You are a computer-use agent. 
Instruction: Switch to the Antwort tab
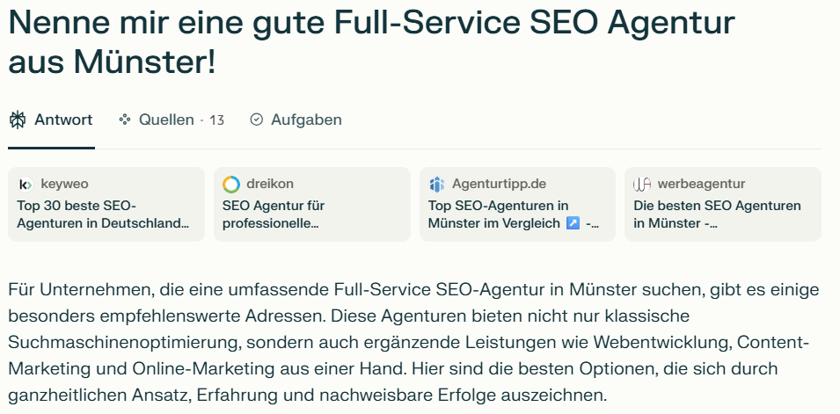tap(51, 120)
